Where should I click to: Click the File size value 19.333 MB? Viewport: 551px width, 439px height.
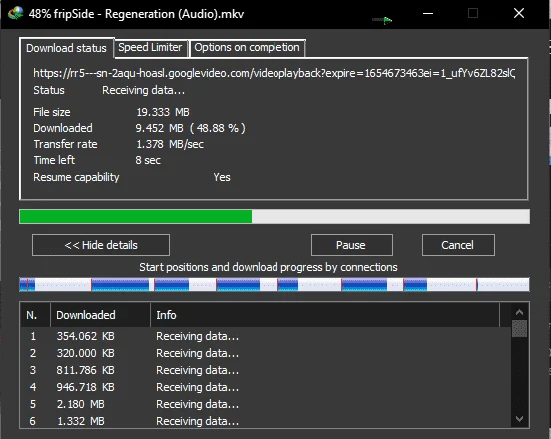click(163, 112)
